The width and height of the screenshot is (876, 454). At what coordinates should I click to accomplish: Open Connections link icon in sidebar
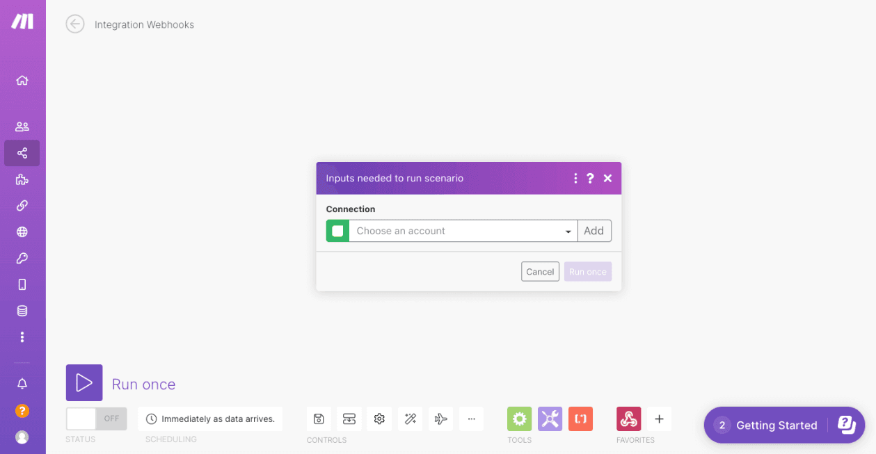tap(22, 206)
